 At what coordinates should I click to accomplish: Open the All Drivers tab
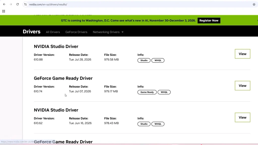[53, 32]
